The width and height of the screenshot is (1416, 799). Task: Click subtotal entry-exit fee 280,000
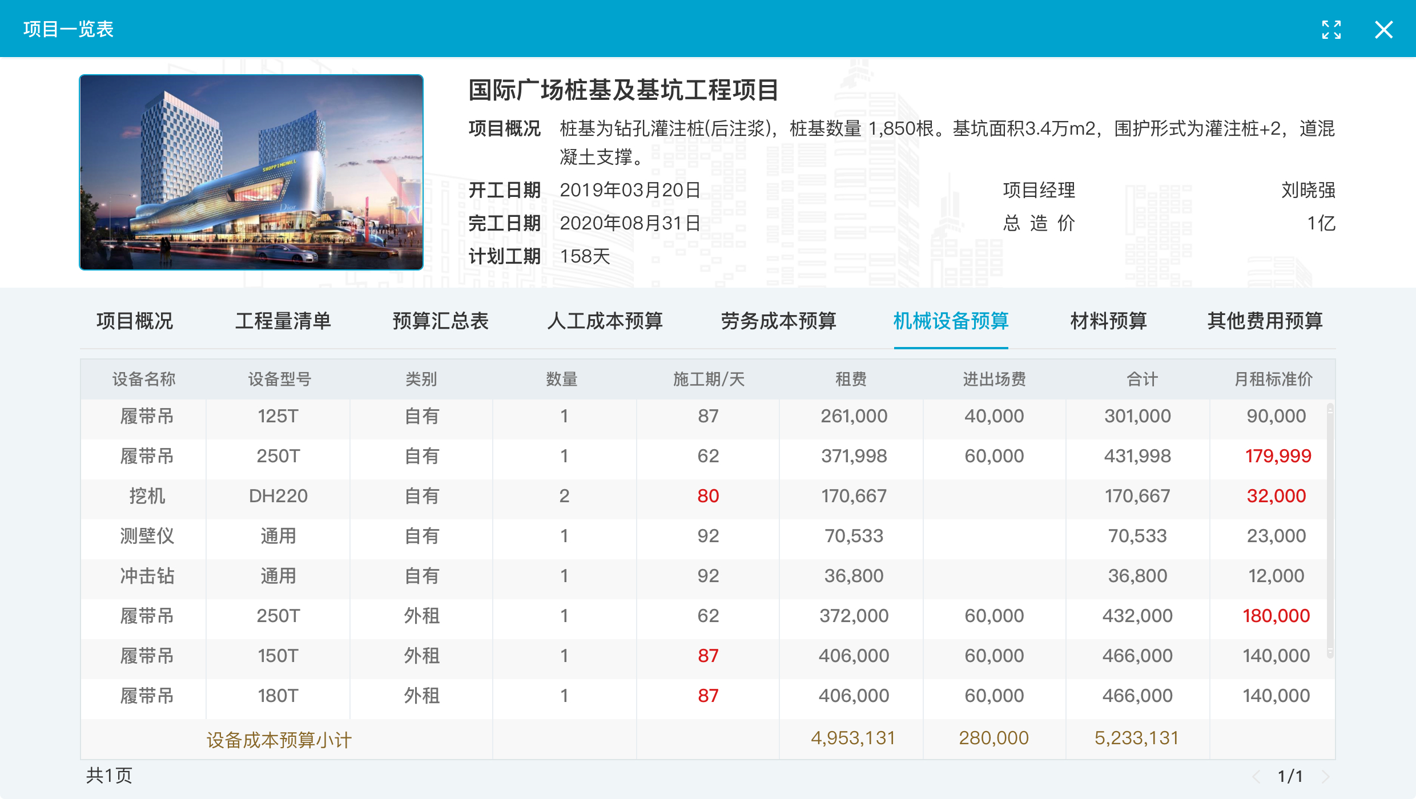coord(993,738)
